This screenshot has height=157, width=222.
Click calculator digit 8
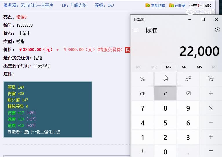coord(165,108)
